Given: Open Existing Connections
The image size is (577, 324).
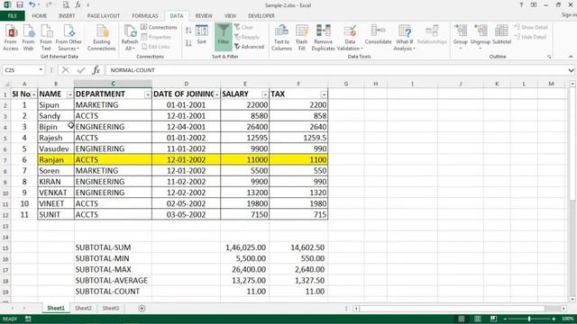Looking at the screenshot, I should (x=102, y=38).
